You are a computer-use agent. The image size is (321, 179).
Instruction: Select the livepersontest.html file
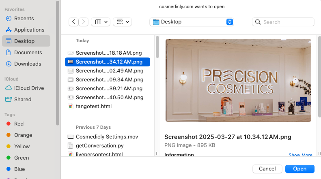click(x=108, y=154)
